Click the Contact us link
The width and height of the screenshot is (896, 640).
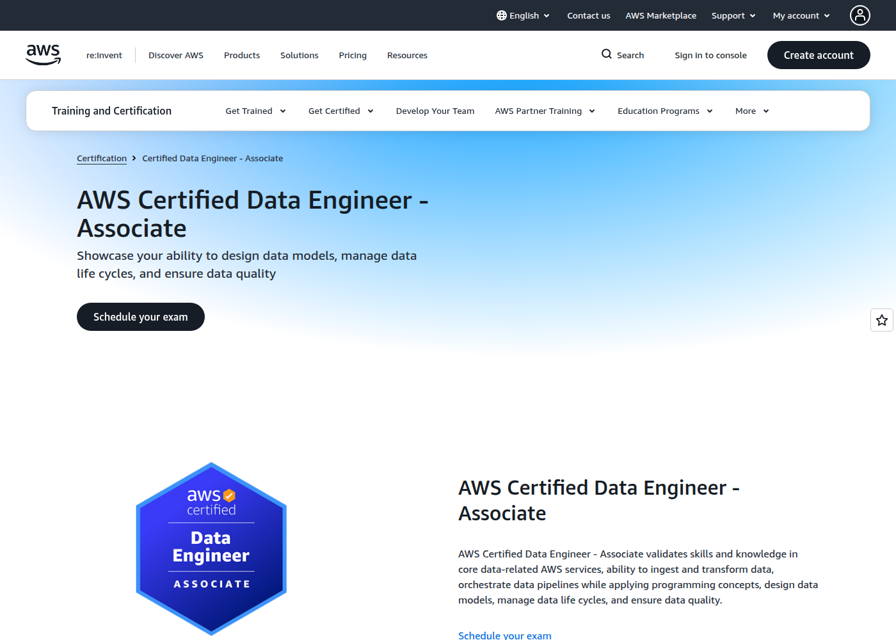tap(589, 15)
